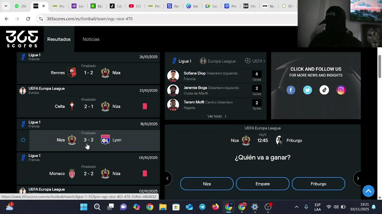Open the Windows Start menu
Viewport: 382px width, 214px height.
coord(84,207)
